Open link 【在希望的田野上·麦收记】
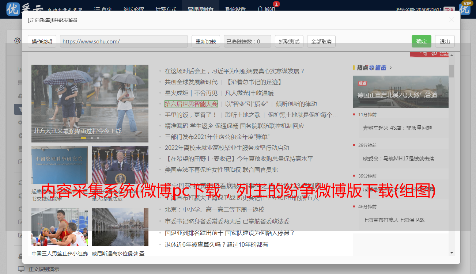The height and width of the screenshot is (274, 476). tap(239, 159)
